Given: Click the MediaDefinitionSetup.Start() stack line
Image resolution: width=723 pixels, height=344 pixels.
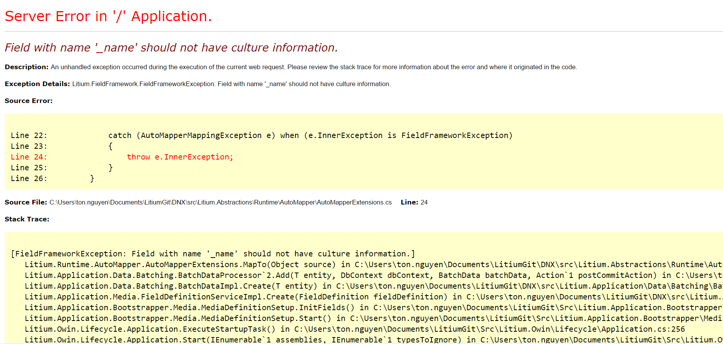Looking at the screenshot, I should pos(374,318).
